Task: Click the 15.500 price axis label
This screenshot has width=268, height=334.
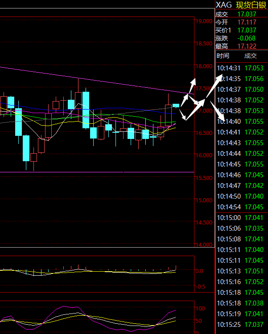Action: [204, 178]
